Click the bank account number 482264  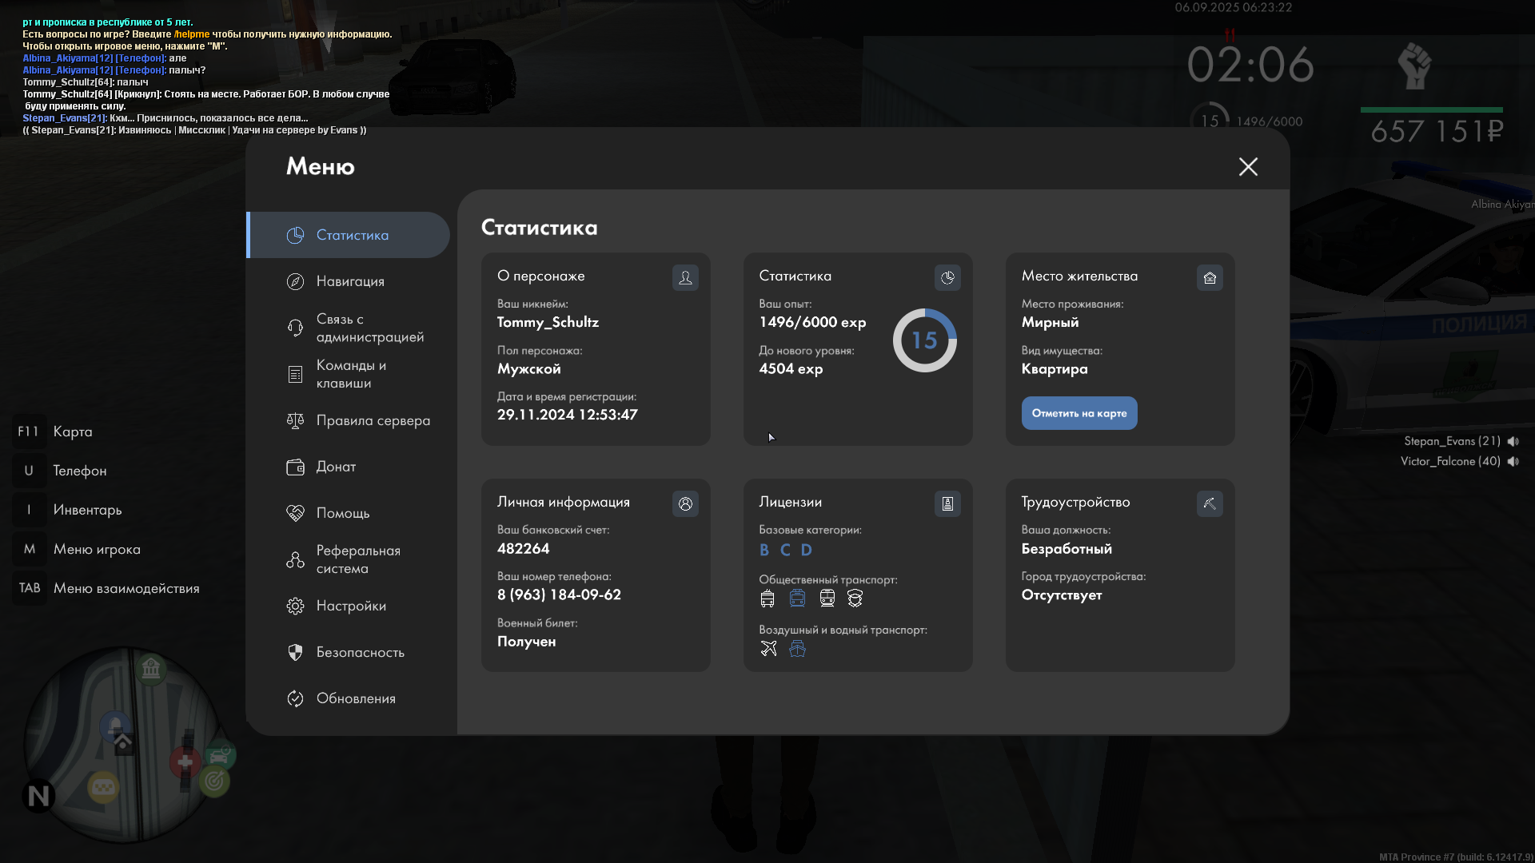click(x=523, y=548)
